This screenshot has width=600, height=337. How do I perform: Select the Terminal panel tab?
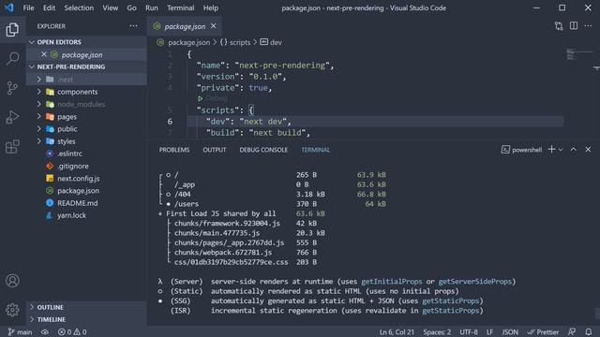pos(315,150)
